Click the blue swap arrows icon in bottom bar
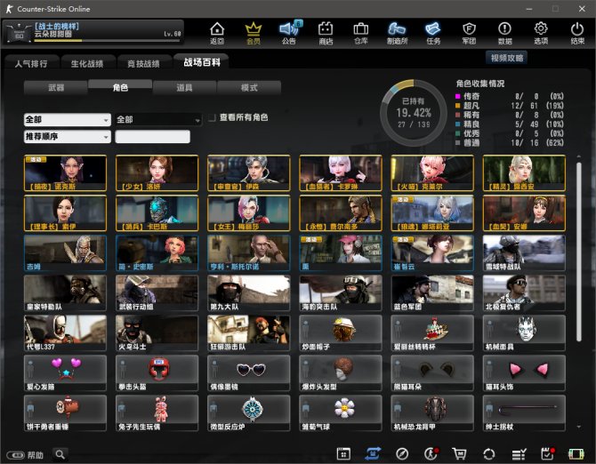This screenshot has height=464, width=596. [373, 453]
